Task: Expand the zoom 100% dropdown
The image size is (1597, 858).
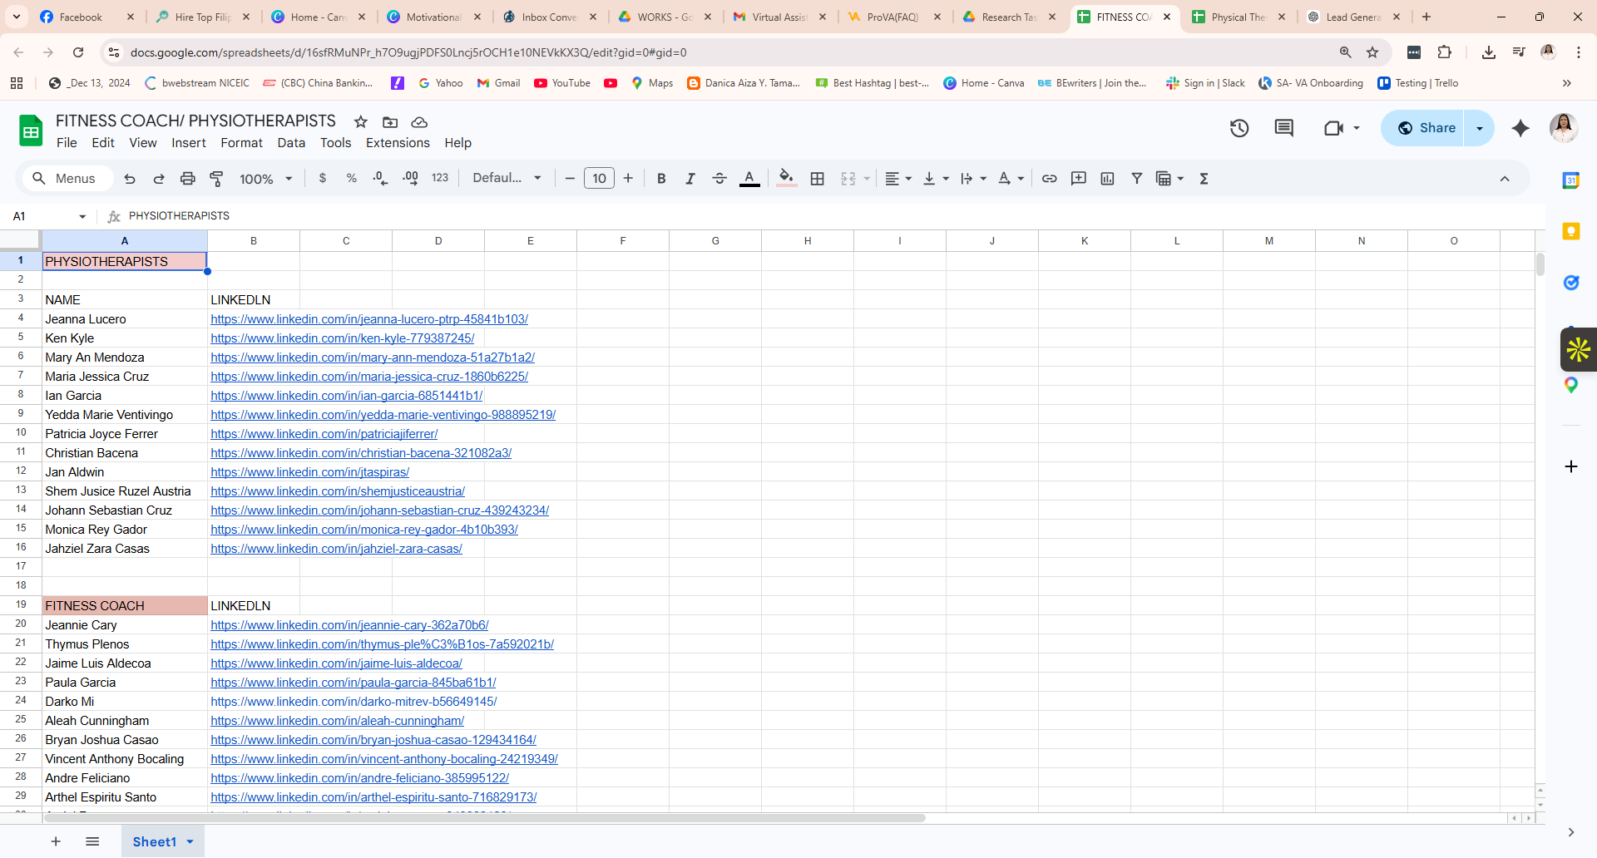Action: point(266,179)
